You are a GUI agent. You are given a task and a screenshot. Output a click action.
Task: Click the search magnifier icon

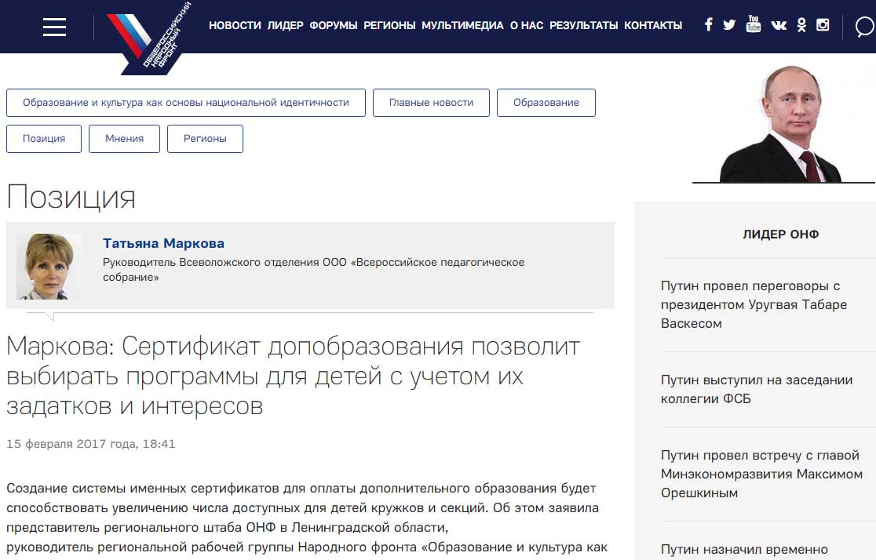click(x=865, y=26)
